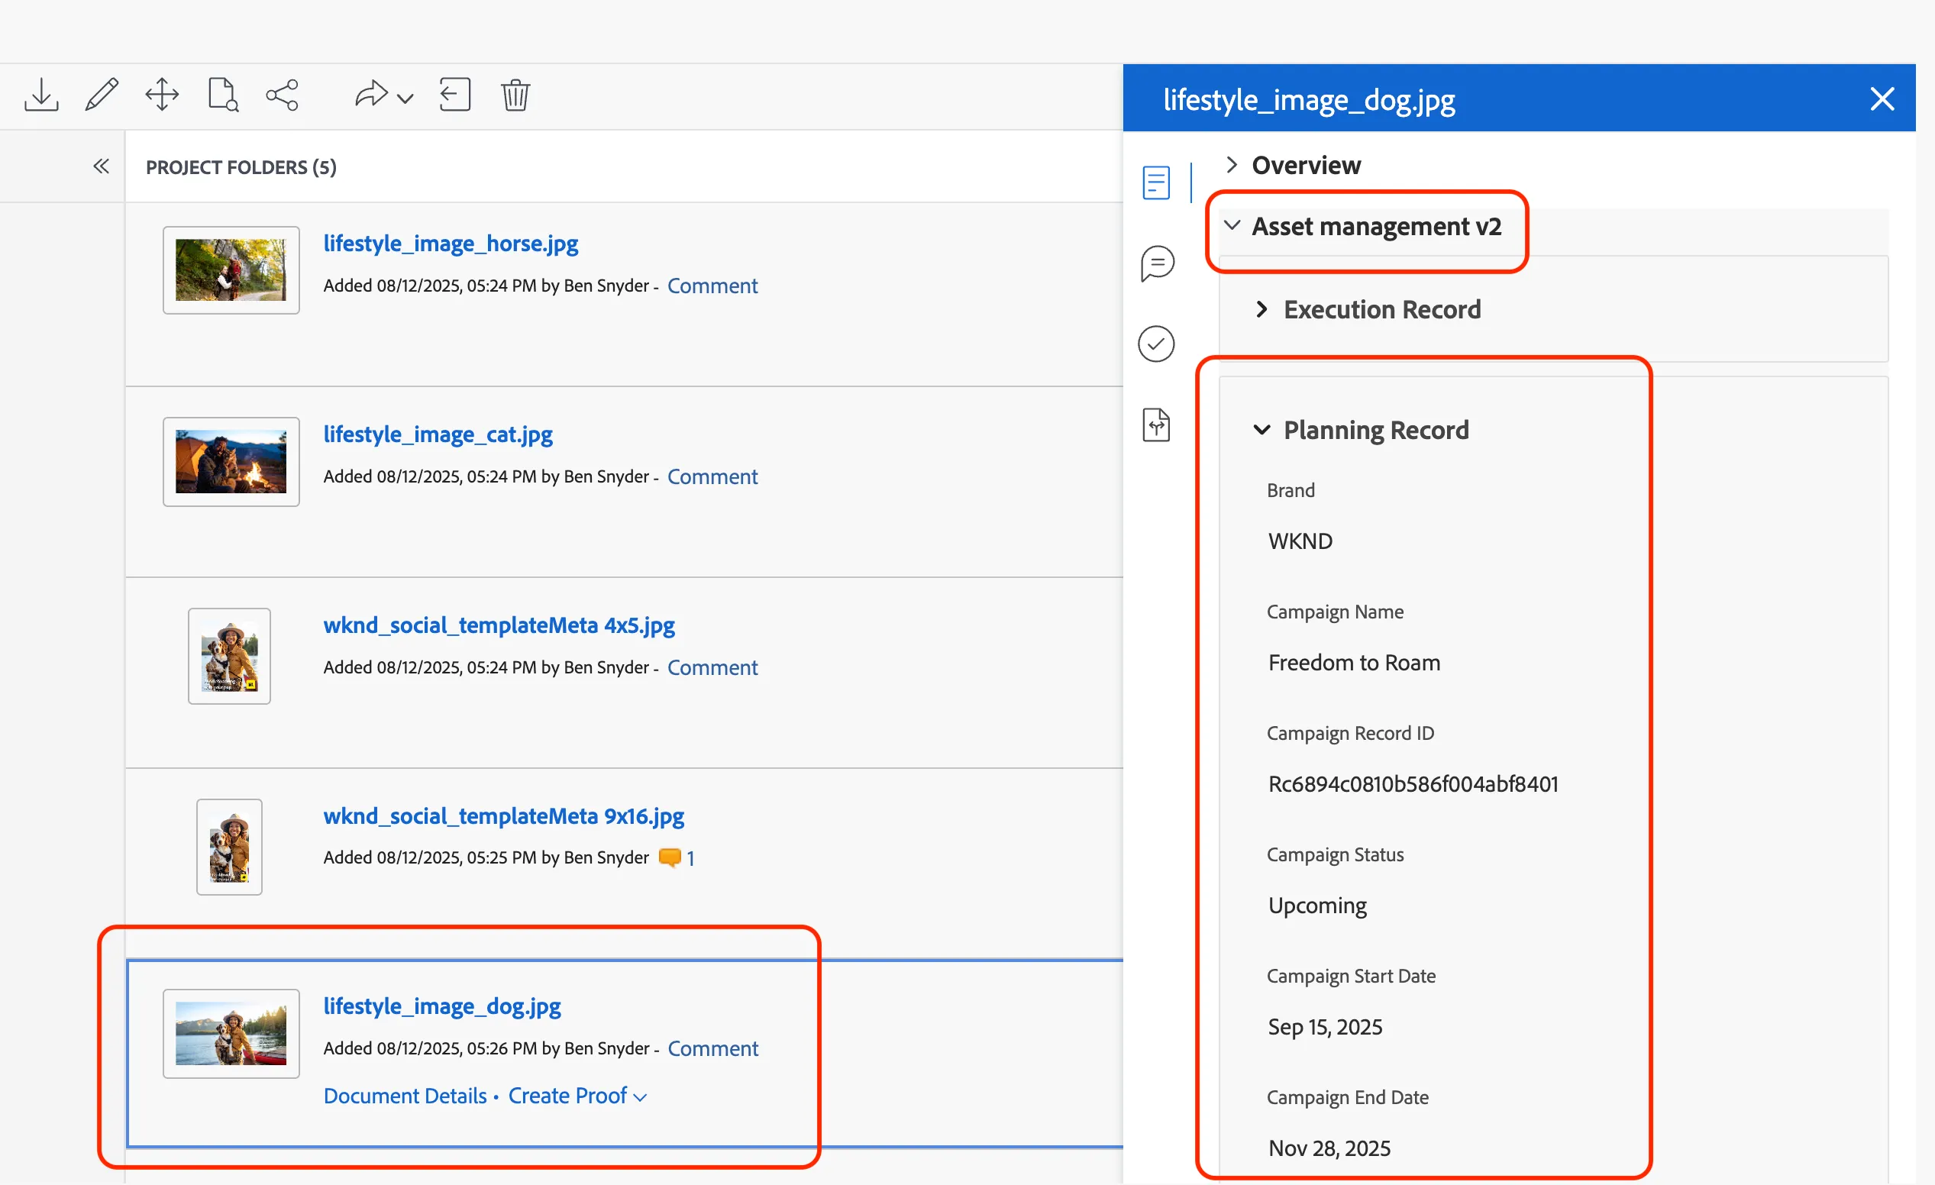
Task: Click the 9x16 template thumbnail
Action: (x=229, y=848)
